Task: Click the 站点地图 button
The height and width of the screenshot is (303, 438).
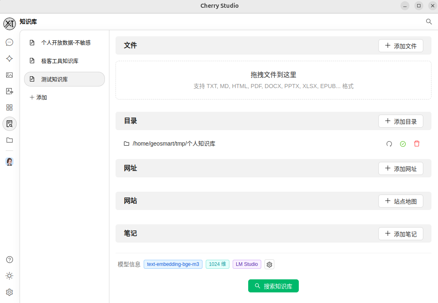Action: tap(400, 201)
